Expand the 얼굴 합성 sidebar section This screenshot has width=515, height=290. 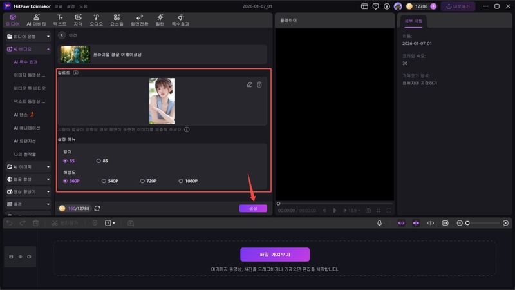click(x=28, y=179)
